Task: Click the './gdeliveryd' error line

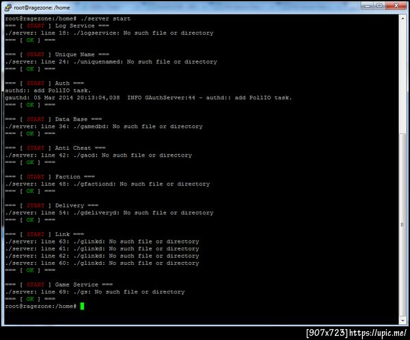Action: click(x=109, y=213)
